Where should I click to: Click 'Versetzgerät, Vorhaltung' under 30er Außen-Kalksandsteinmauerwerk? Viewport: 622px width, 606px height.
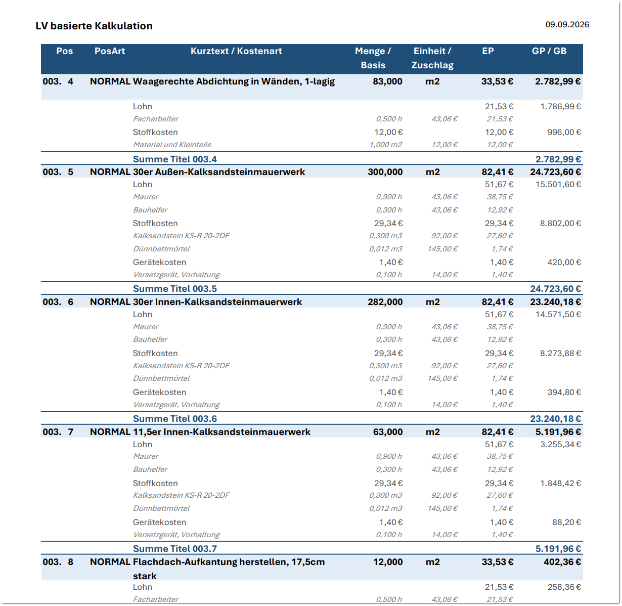pyautogui.click(x=176, y=275)
